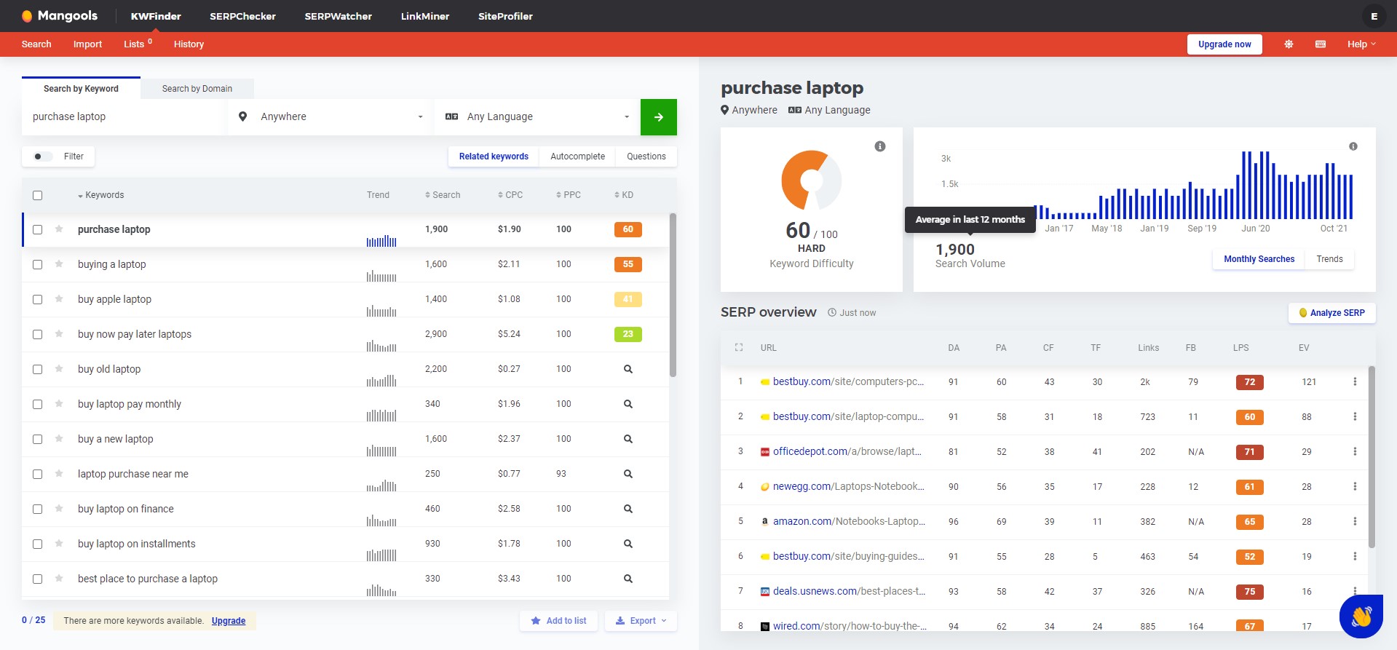Click the yellow KD 41 badge
Screen dimensions: 1397x650
(628, 299)
